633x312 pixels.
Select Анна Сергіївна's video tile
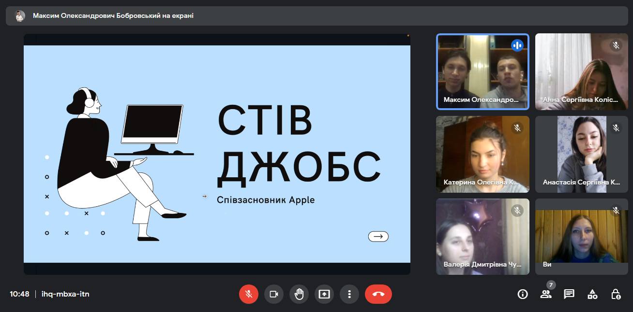[581, 71]
